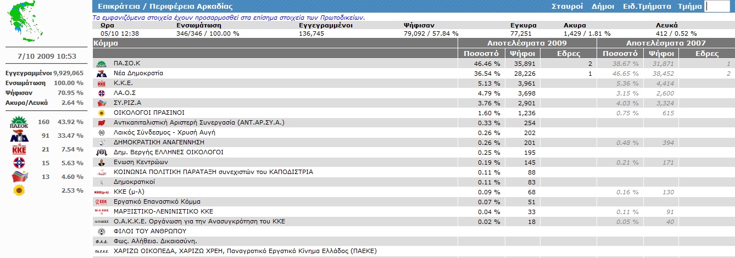Viewport: 735px width, 258px height.
Task: Click the K.K.E. red logo in table row
Action: (101, 83)
